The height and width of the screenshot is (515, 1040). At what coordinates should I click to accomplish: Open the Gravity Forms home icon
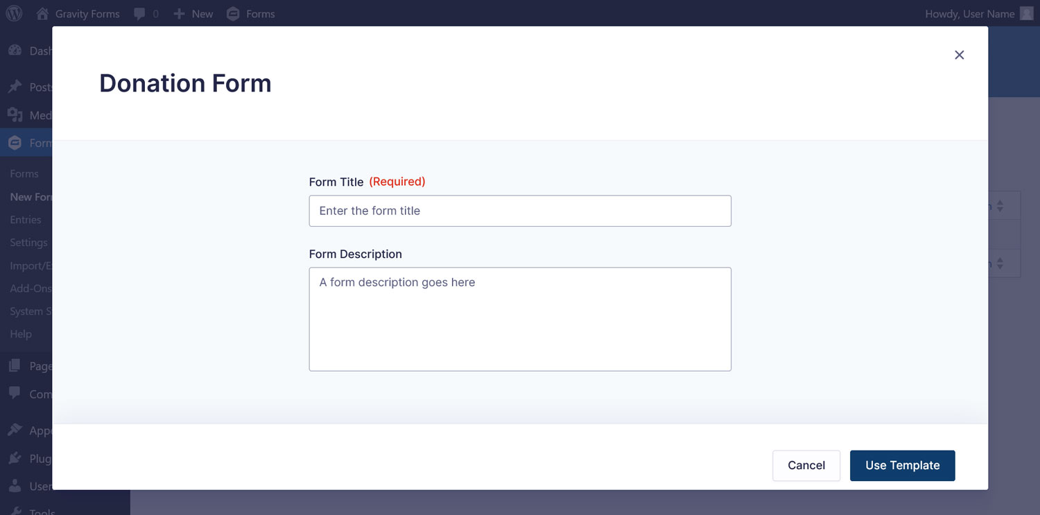42,13
